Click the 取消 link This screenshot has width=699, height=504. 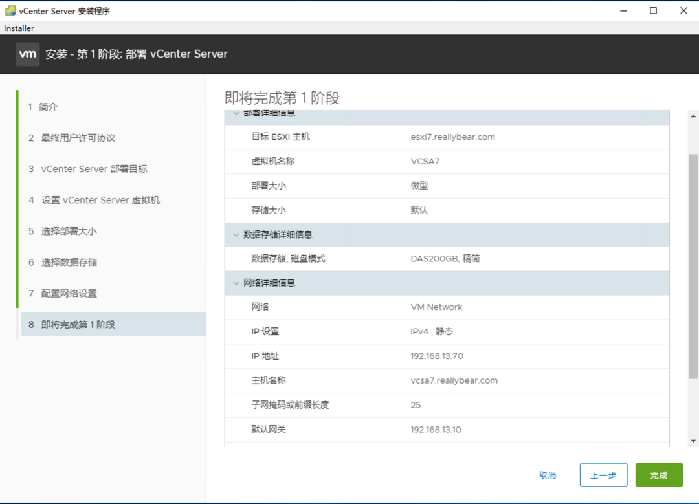(x=548, y=476)
